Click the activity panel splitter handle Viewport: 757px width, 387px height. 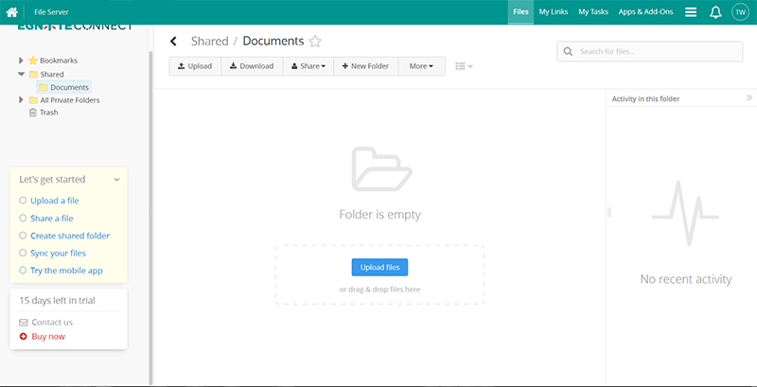click(x=609, y=211)
